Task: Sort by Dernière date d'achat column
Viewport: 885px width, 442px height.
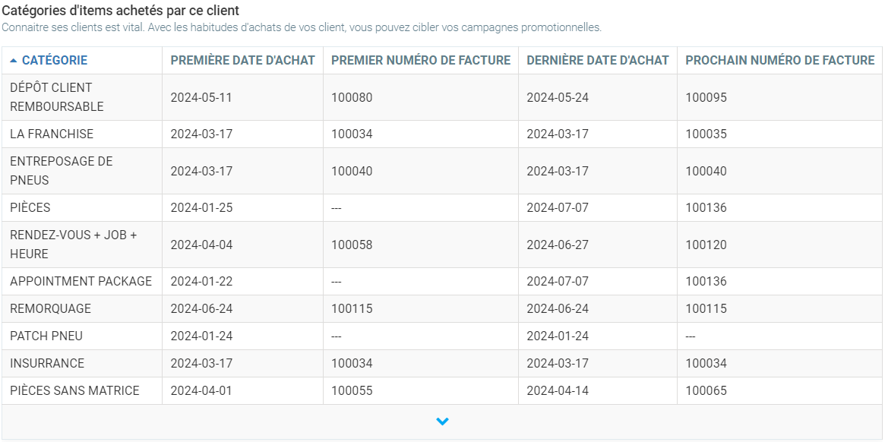Action: pyautogui.click(x=597, y=61)
